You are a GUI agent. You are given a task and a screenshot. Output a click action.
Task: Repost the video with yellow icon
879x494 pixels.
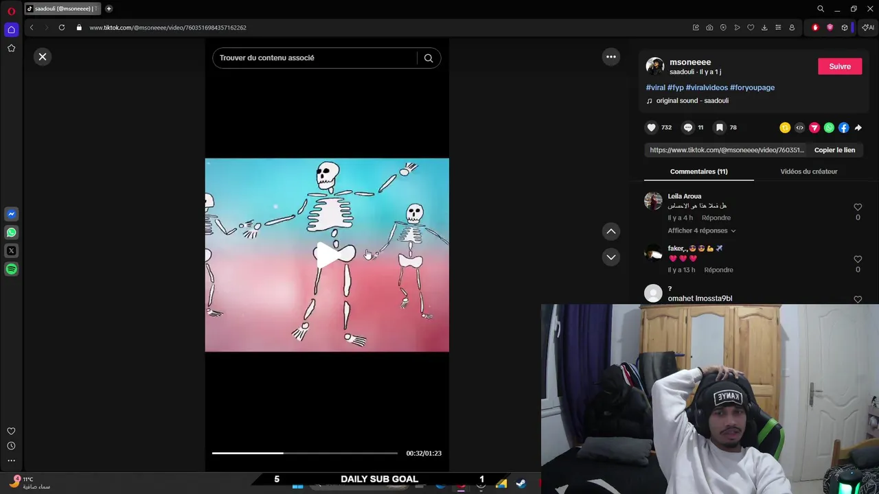pyautogui.click(x=785, y=128)
